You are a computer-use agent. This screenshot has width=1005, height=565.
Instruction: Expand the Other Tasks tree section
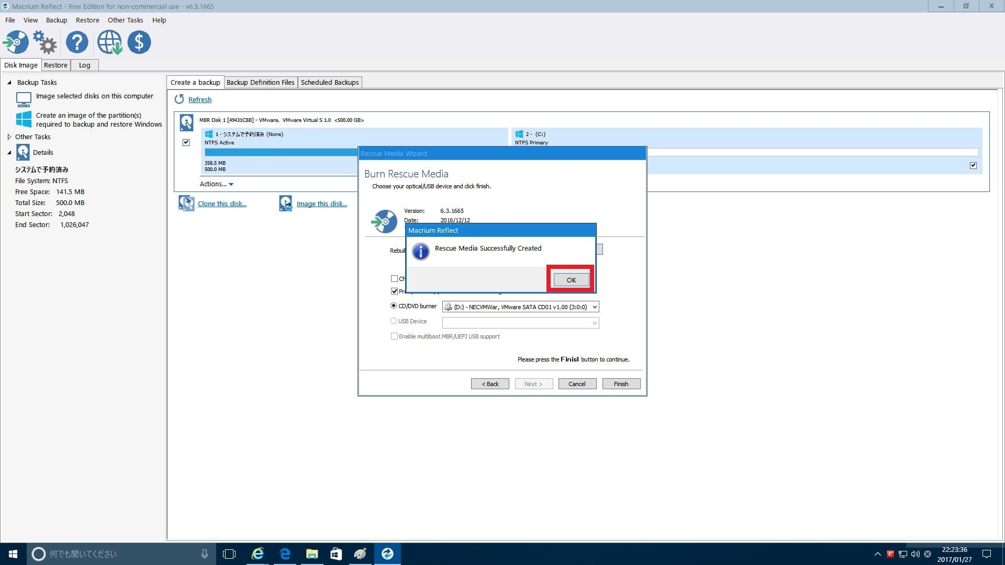pyautogui.click(x=9, y=137)
